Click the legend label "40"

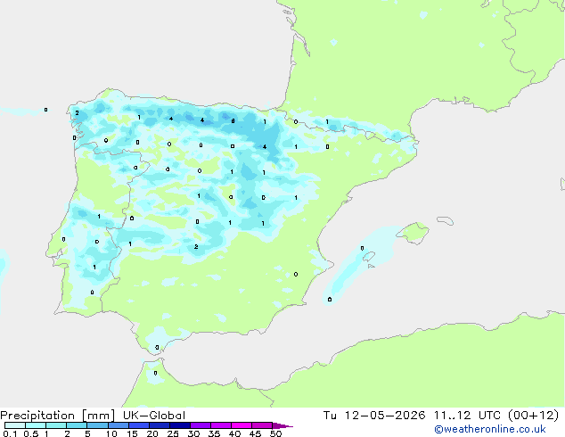point(234,433)
